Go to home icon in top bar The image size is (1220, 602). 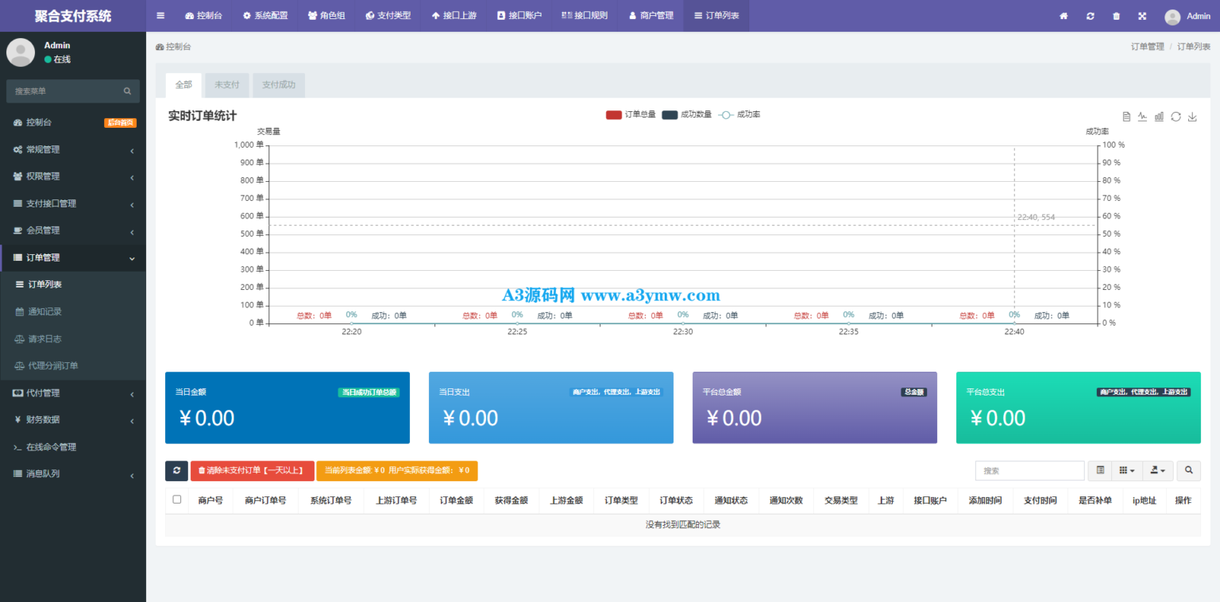[x=1064, y=16]
